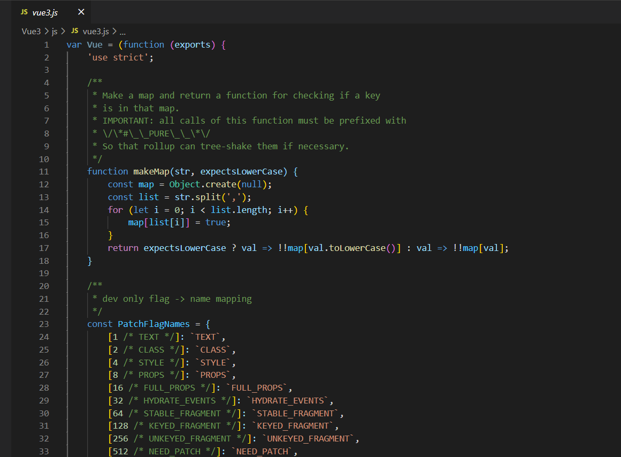Click the makeMap function name
Image resolution: width=621 pixels, height=457 pixels.
151,172
